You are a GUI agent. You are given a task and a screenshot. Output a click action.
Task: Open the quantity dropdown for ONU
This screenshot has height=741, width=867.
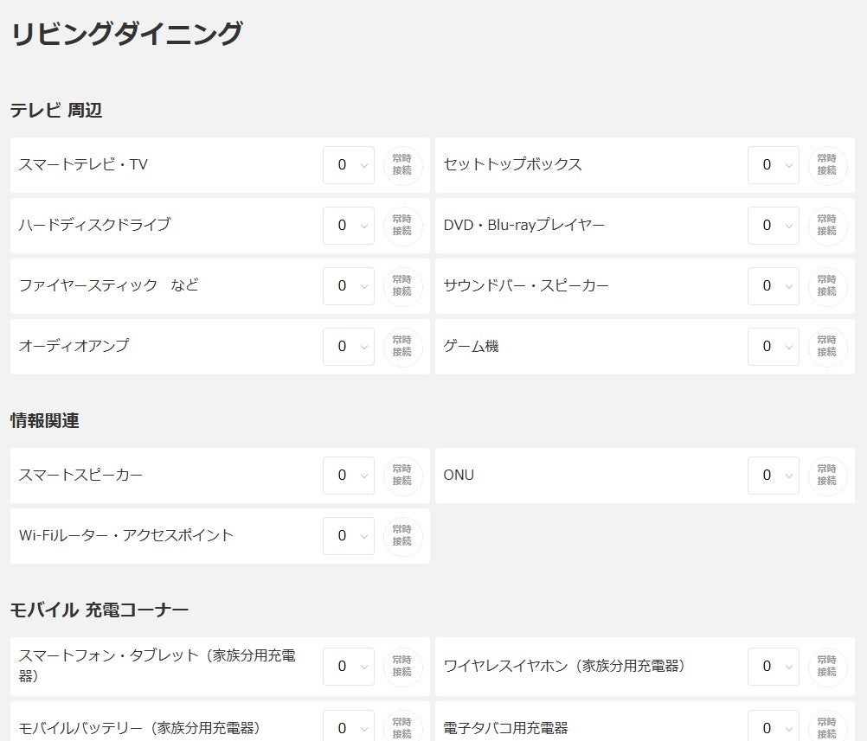[x=774, y=475]
